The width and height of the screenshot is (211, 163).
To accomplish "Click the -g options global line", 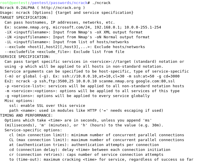I will pos(77,96).
